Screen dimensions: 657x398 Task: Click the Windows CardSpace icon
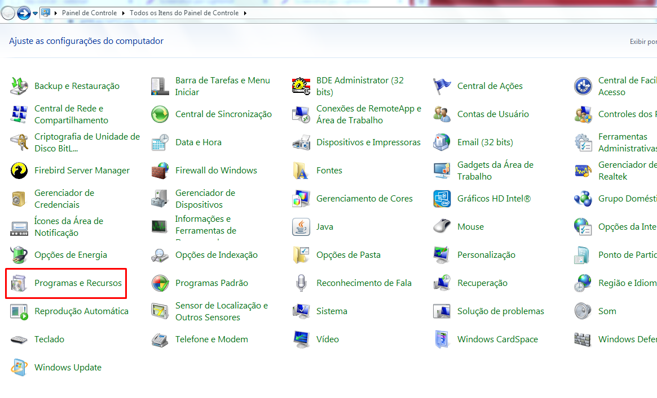pos(442,339)
